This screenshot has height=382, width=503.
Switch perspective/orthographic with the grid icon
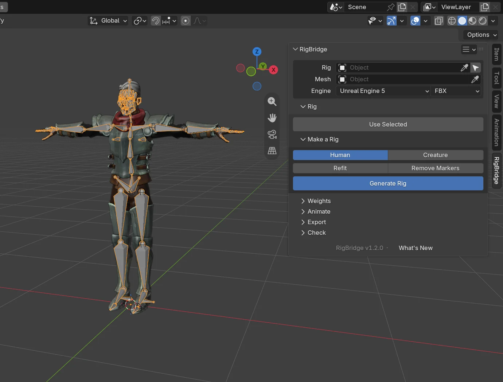click(x=272, y=151)
